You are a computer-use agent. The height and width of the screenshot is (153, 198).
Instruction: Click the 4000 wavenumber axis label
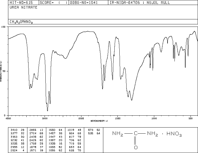point(8,118)
